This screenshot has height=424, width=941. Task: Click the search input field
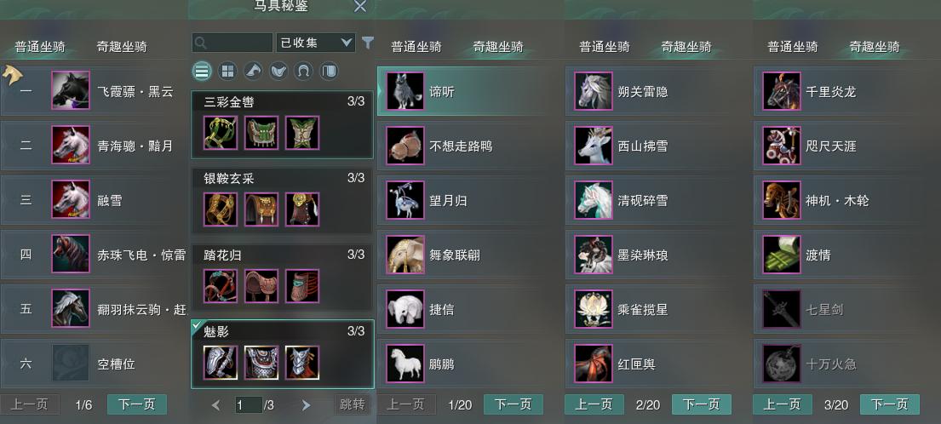[232, 43]
